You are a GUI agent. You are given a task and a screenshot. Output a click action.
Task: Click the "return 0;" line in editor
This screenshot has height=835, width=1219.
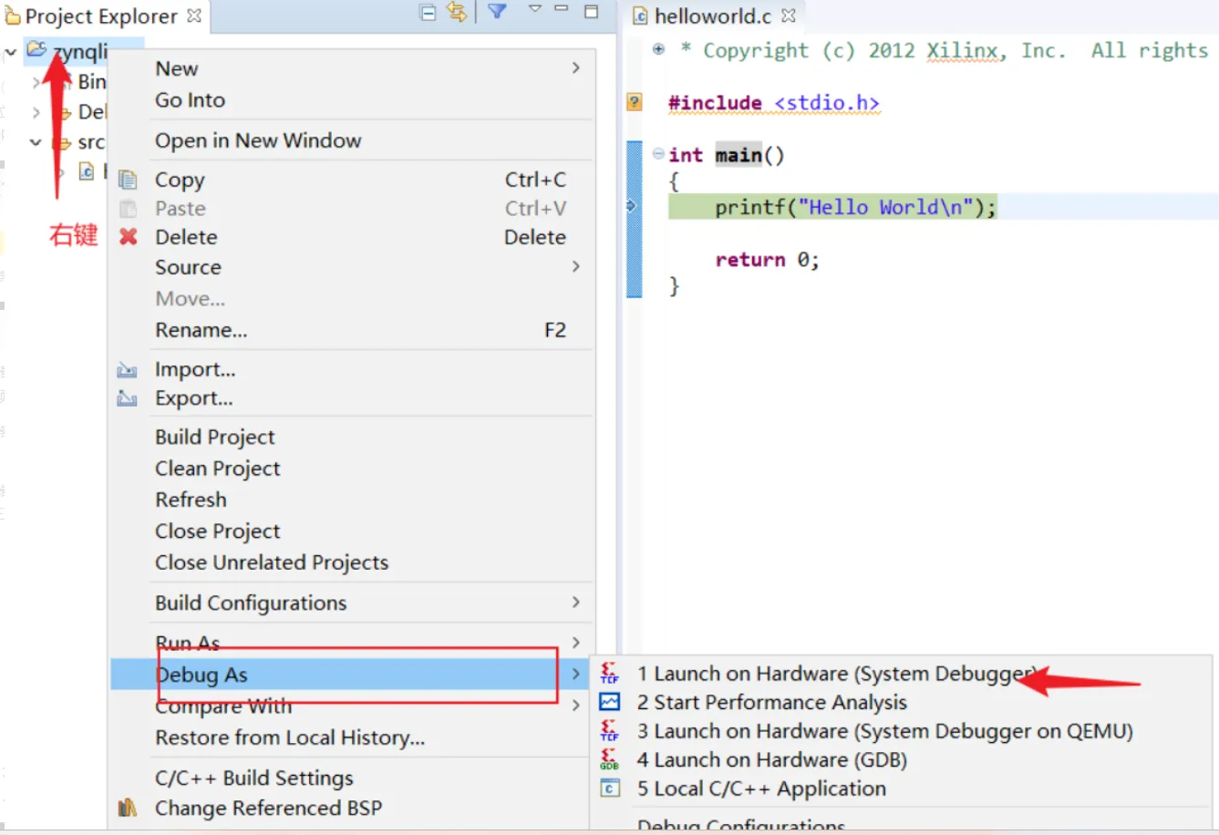coord(767,260)
